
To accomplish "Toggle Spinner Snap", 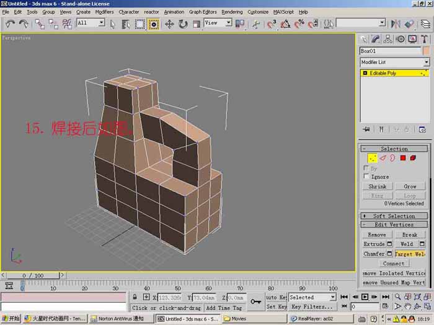I will click(313, 24).
